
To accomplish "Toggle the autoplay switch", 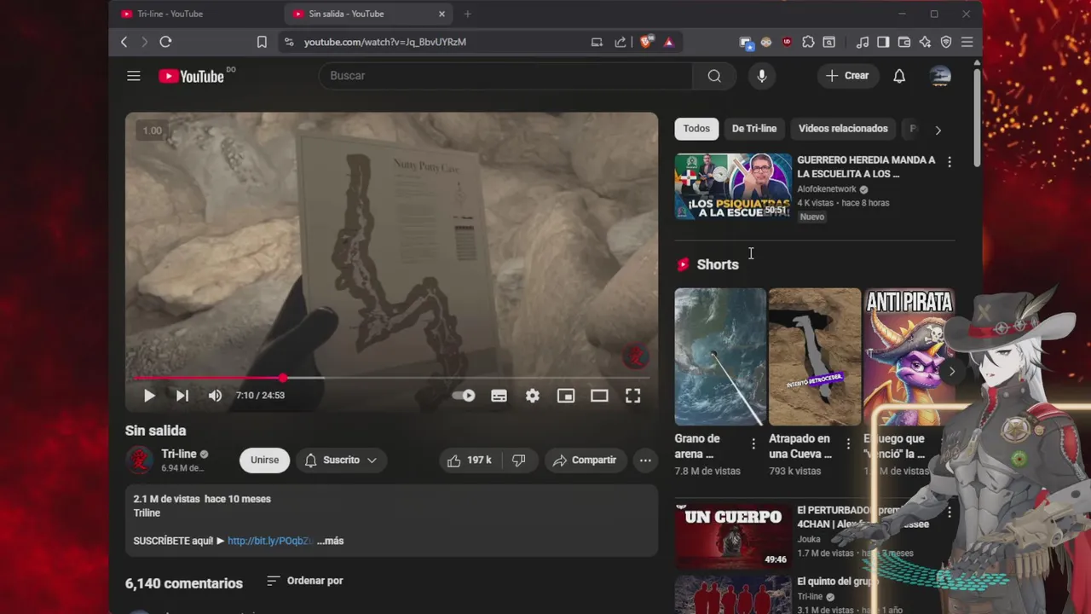I will tap(465, 396).
